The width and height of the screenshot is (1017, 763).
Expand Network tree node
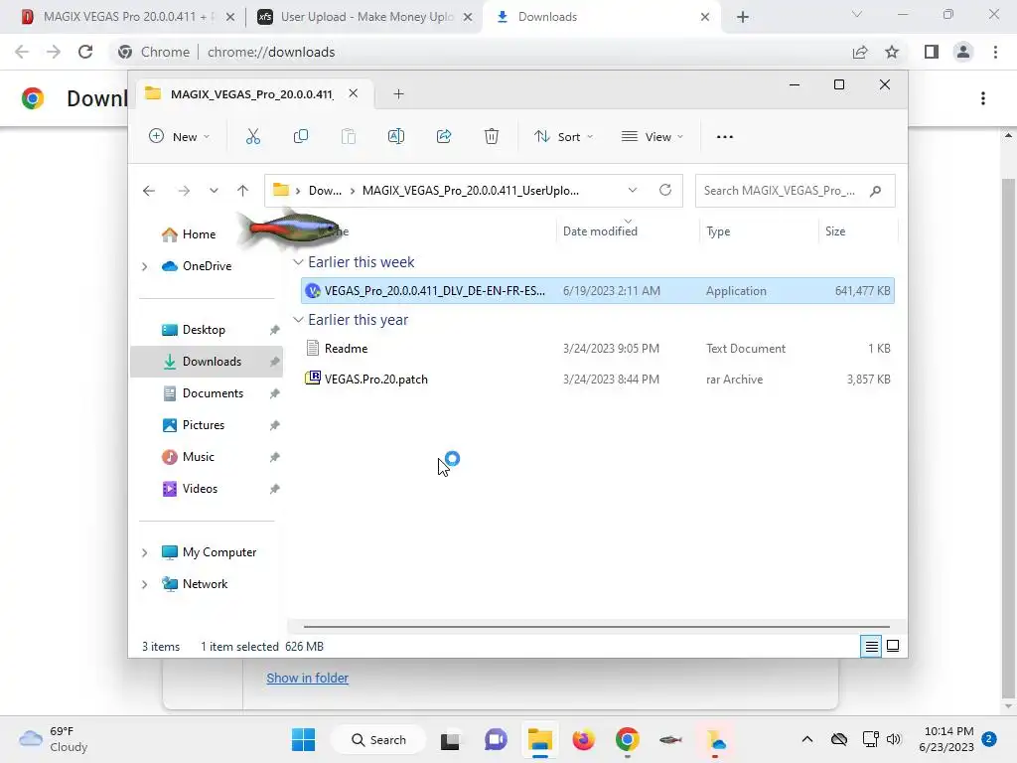[x=145, y=584]
